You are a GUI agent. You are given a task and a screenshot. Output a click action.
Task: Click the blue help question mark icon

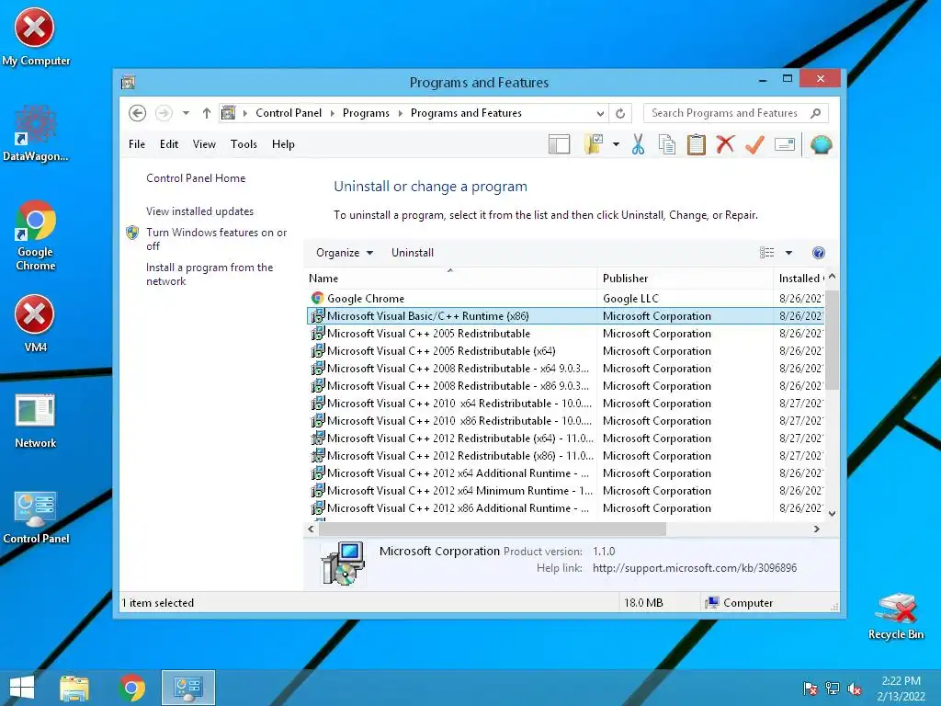click(x=818, y=253)
